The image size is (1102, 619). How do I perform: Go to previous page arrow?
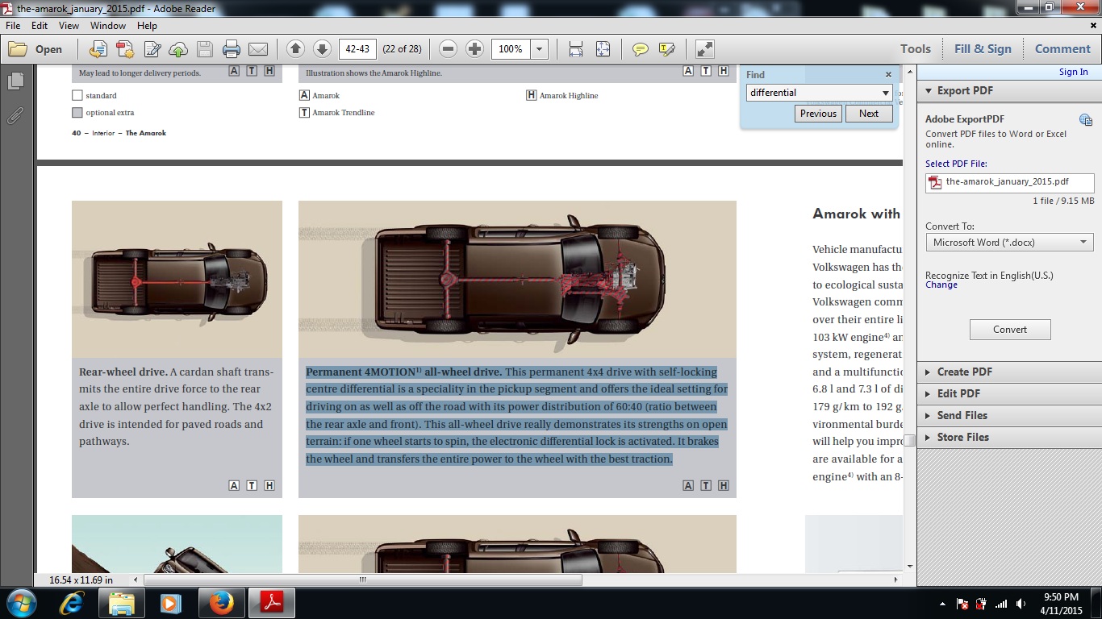coord(295,49)
